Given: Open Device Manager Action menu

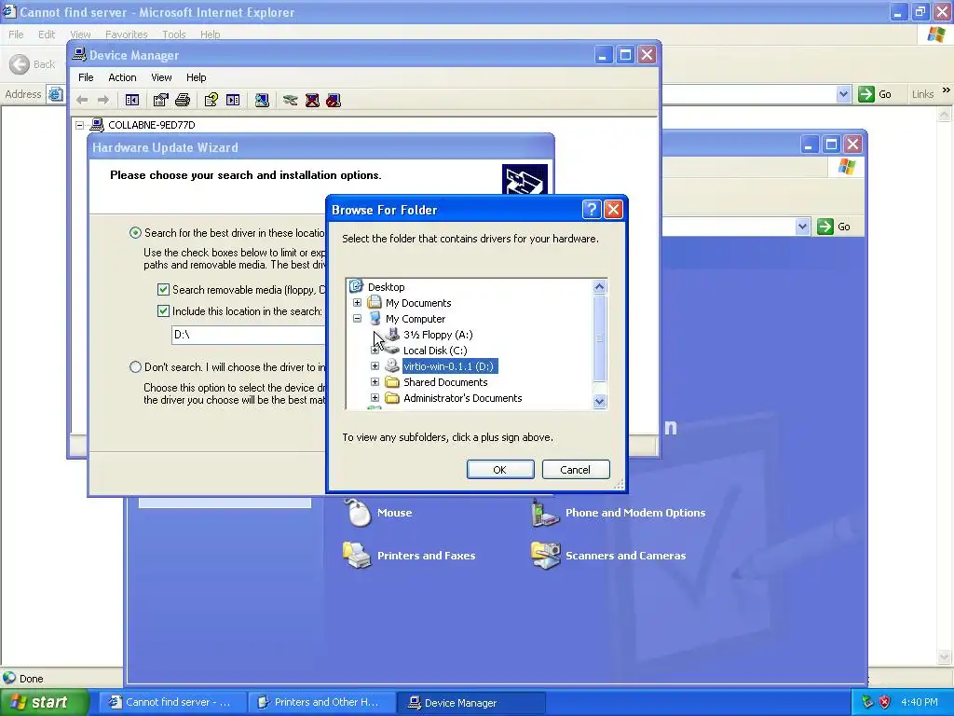Looking at the screenshot, I should (x=122, y=77).
